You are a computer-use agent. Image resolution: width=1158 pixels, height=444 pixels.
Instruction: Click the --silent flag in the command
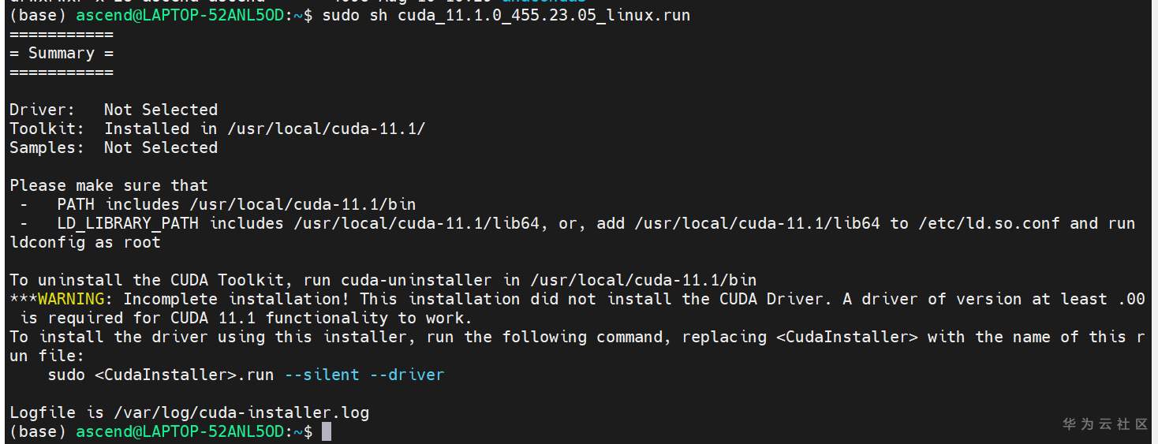(x=321, y=375)
